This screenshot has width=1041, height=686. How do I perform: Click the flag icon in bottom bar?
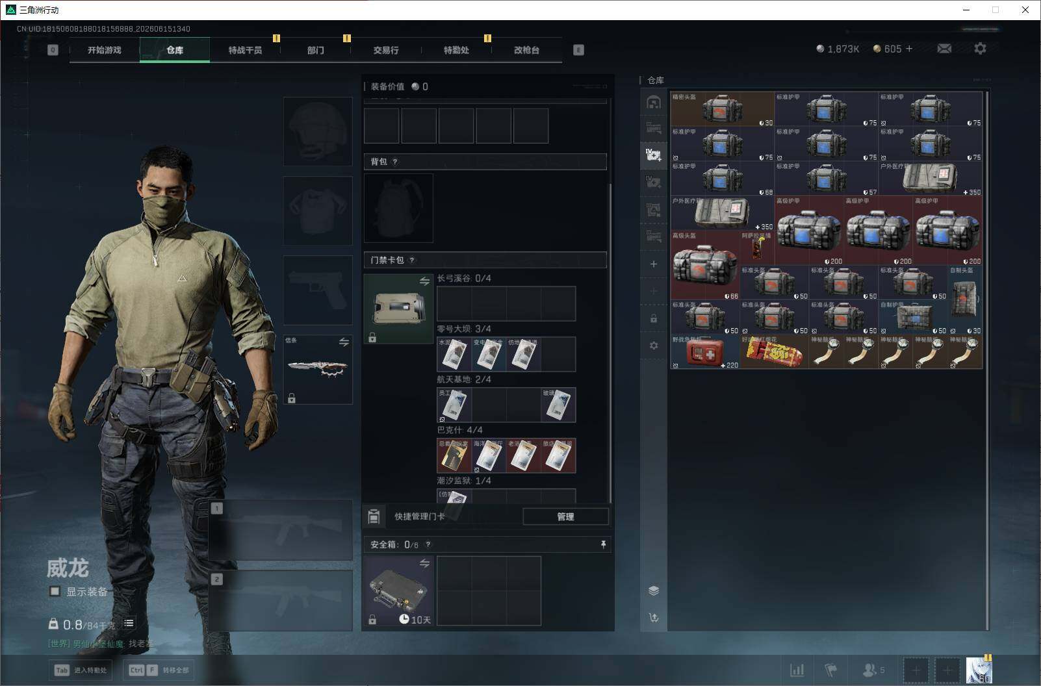831,670
